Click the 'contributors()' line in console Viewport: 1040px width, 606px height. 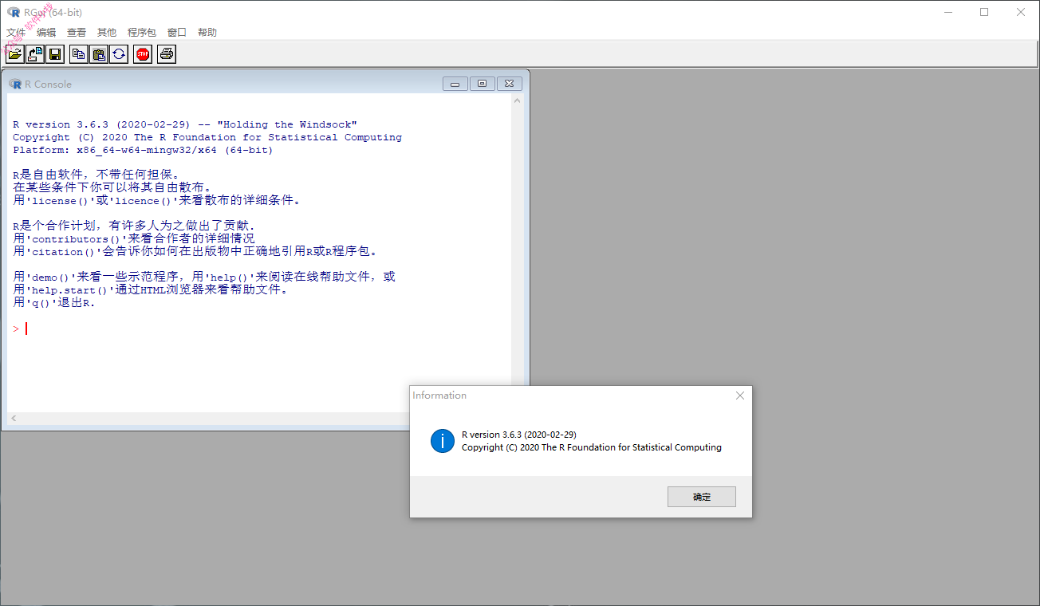point(134,238)
